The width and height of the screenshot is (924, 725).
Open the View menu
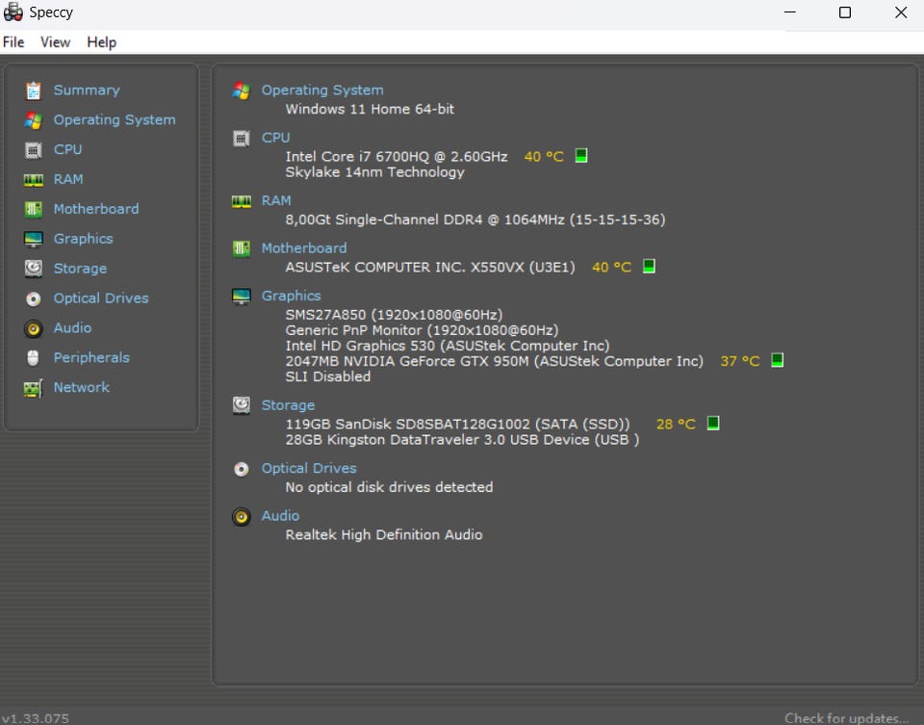coord(56,42)
